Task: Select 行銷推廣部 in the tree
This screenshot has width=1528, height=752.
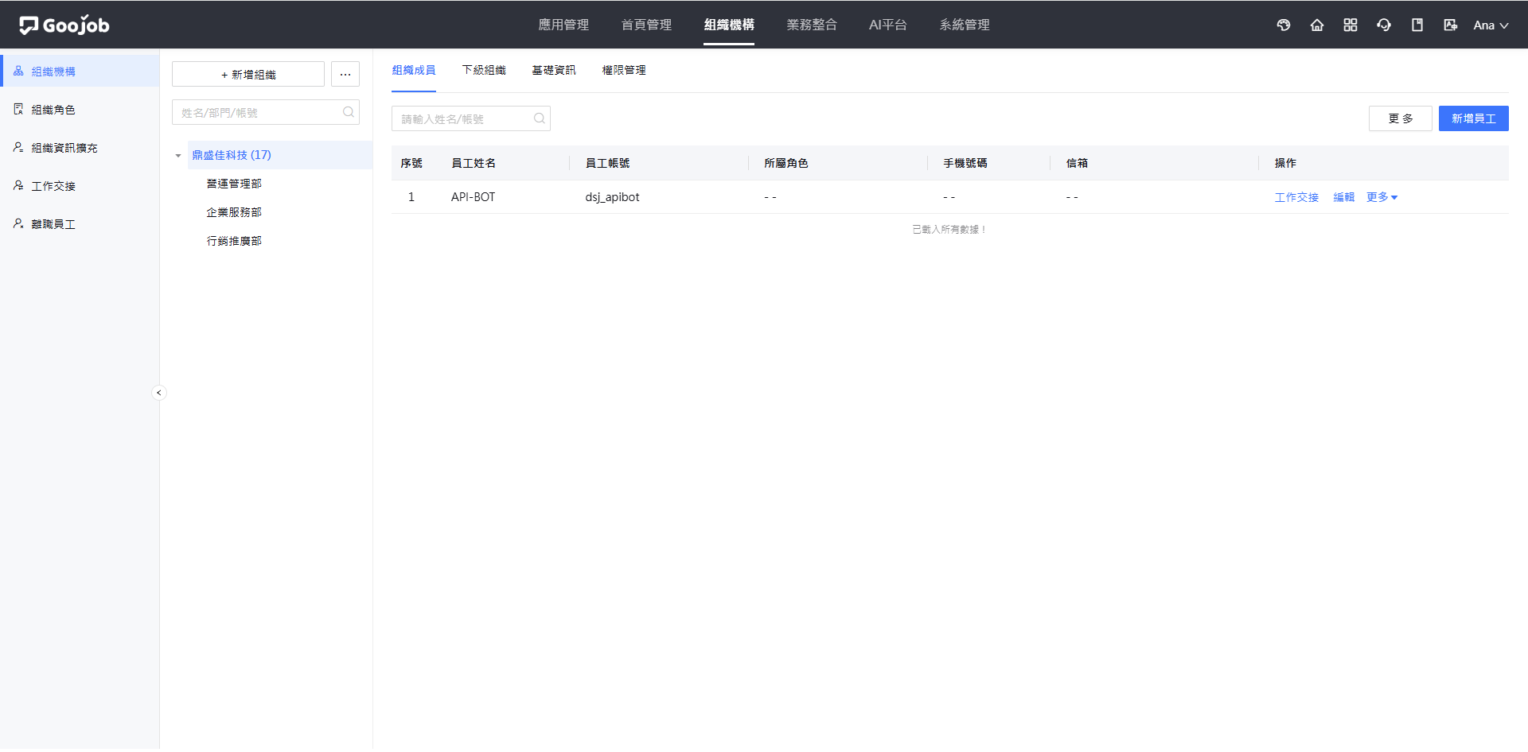Action: click(234, 241)
